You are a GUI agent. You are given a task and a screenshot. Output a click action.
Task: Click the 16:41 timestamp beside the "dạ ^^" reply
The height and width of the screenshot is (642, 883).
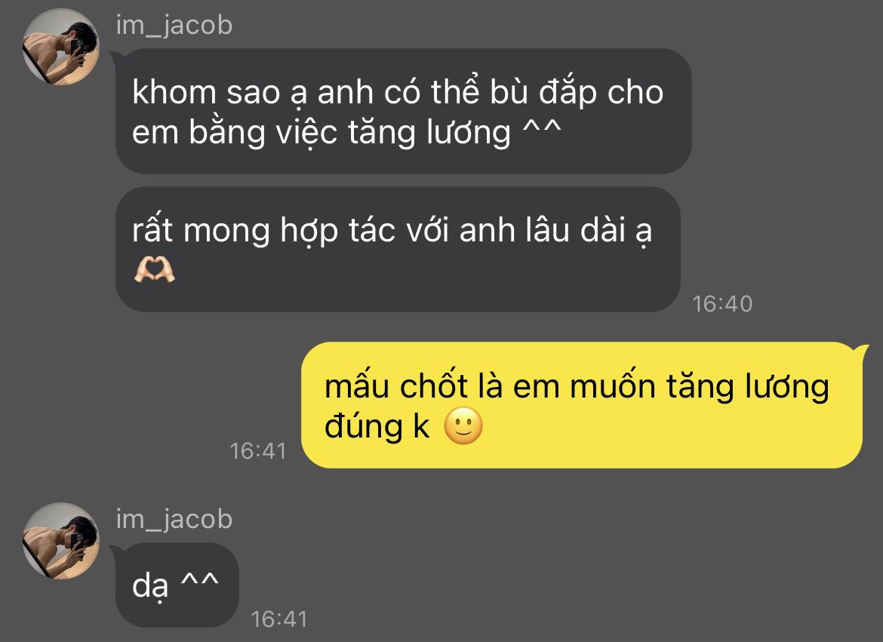coord(278,619)
